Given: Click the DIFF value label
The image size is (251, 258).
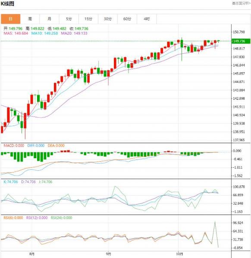Looking at the screenshot, I should [36, 146].
